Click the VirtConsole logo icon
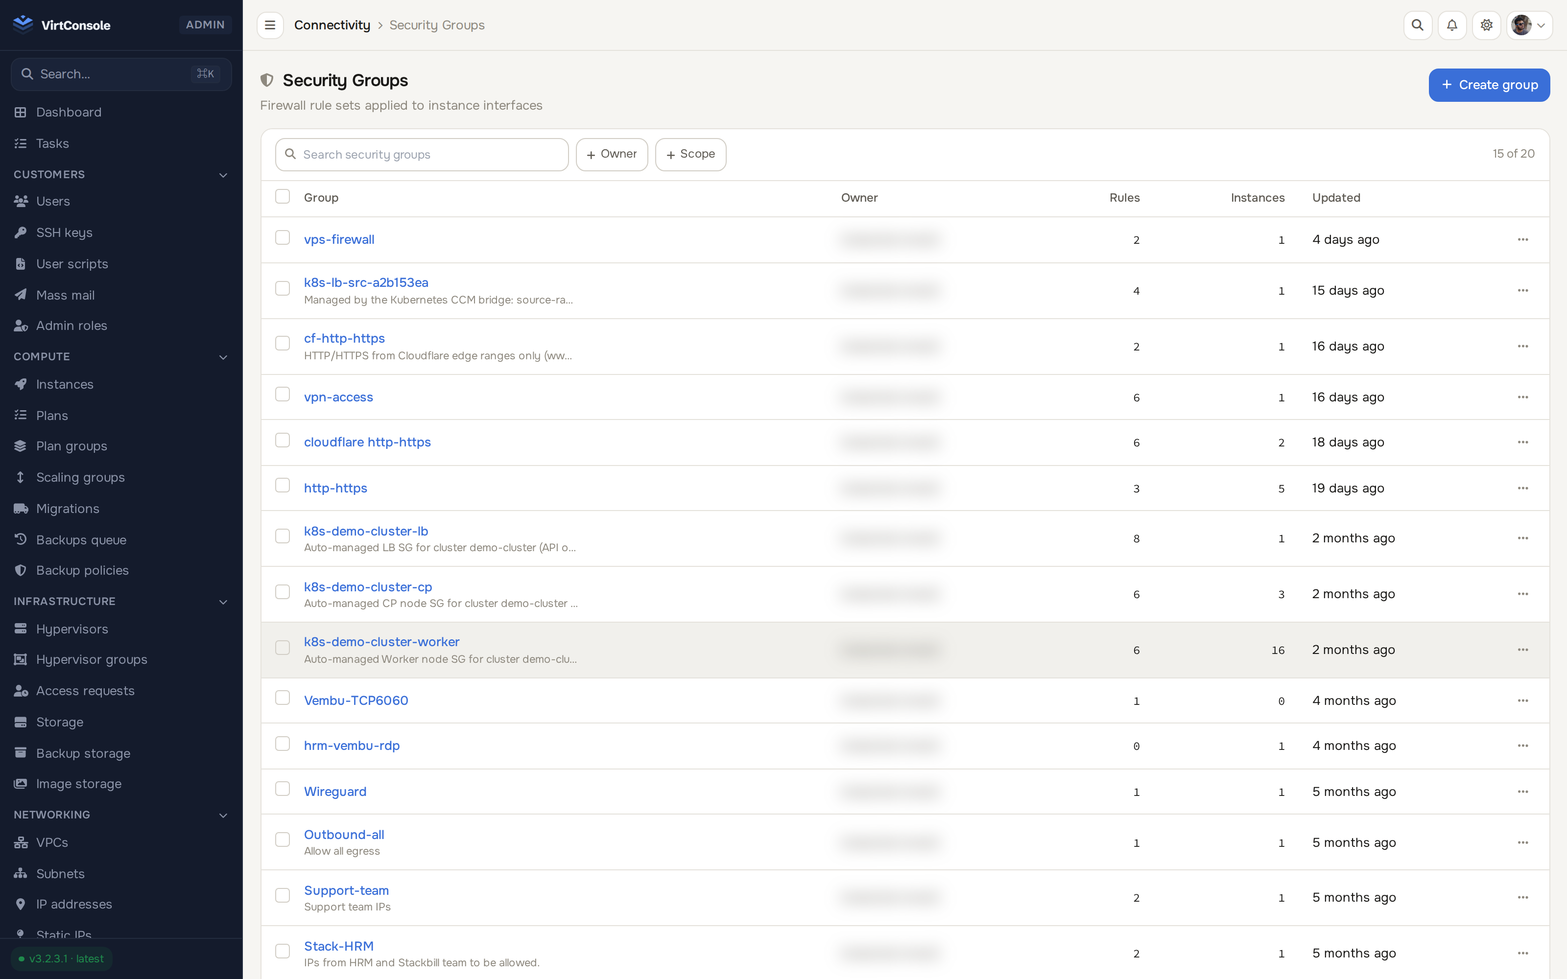The height and width of the screenshot is (979, 1567). click(x=24, y=24)
